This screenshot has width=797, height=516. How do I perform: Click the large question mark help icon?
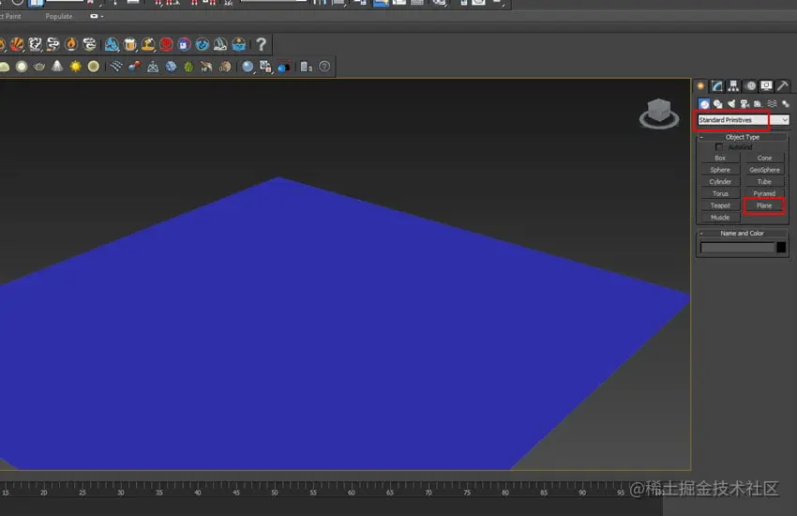coord(261,45)
